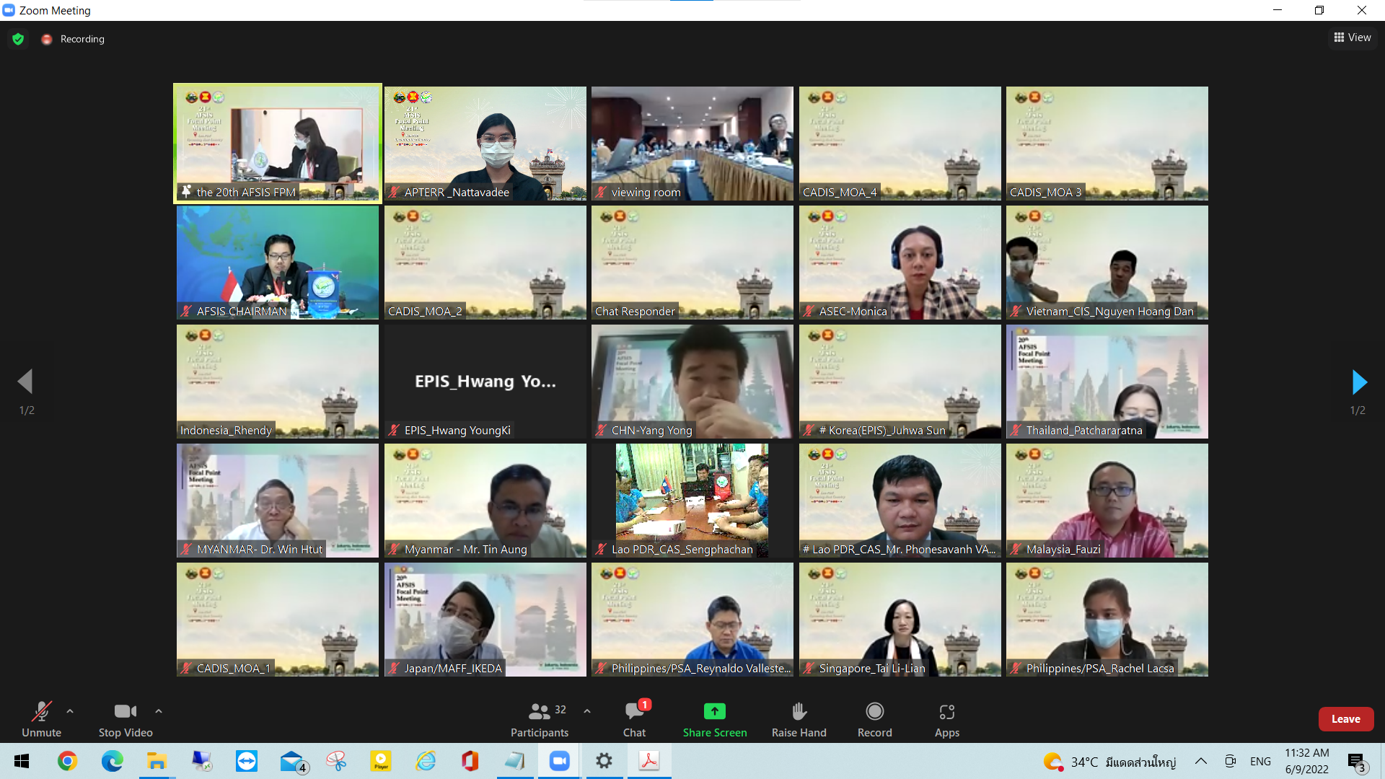Select the AFSIS CHAIRMAN video tile
This screenshot has height=779, width=1385.
pos(278,263)
